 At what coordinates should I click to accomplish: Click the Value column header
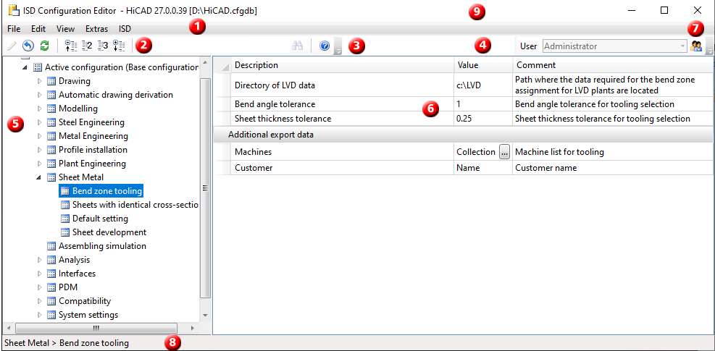pyautogui.click(x=483, y=65)
